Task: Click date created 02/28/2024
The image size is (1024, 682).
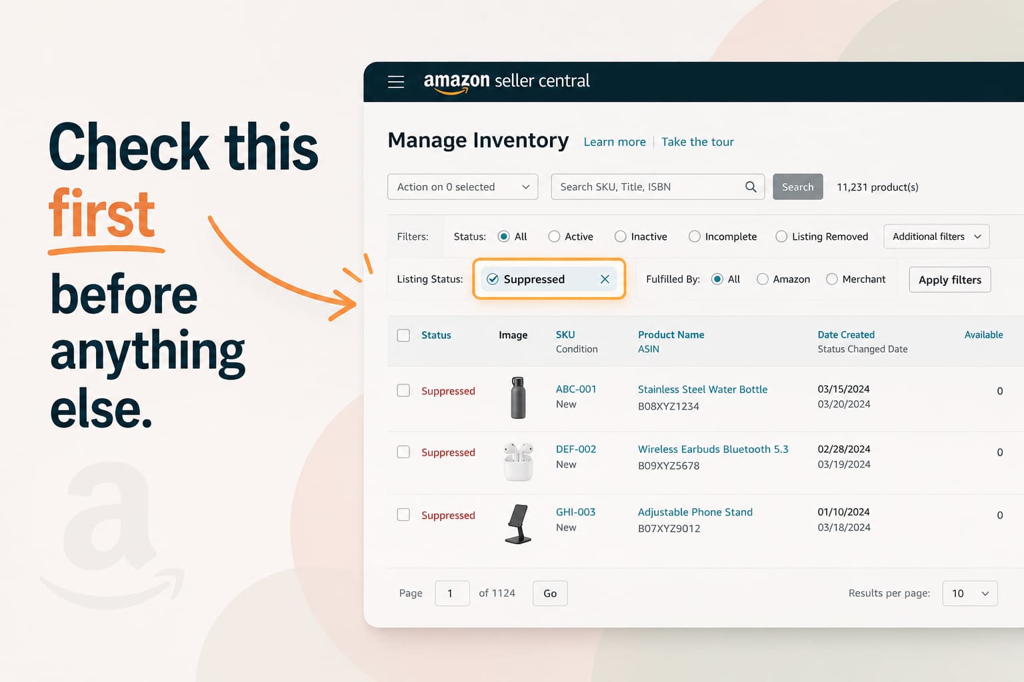Action: 844,449
